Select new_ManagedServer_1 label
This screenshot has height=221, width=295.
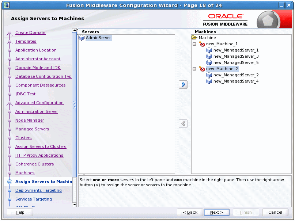236,50
